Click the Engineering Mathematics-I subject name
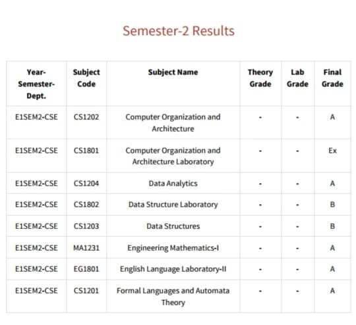356x325 pixels. click(x=173, y=248)
